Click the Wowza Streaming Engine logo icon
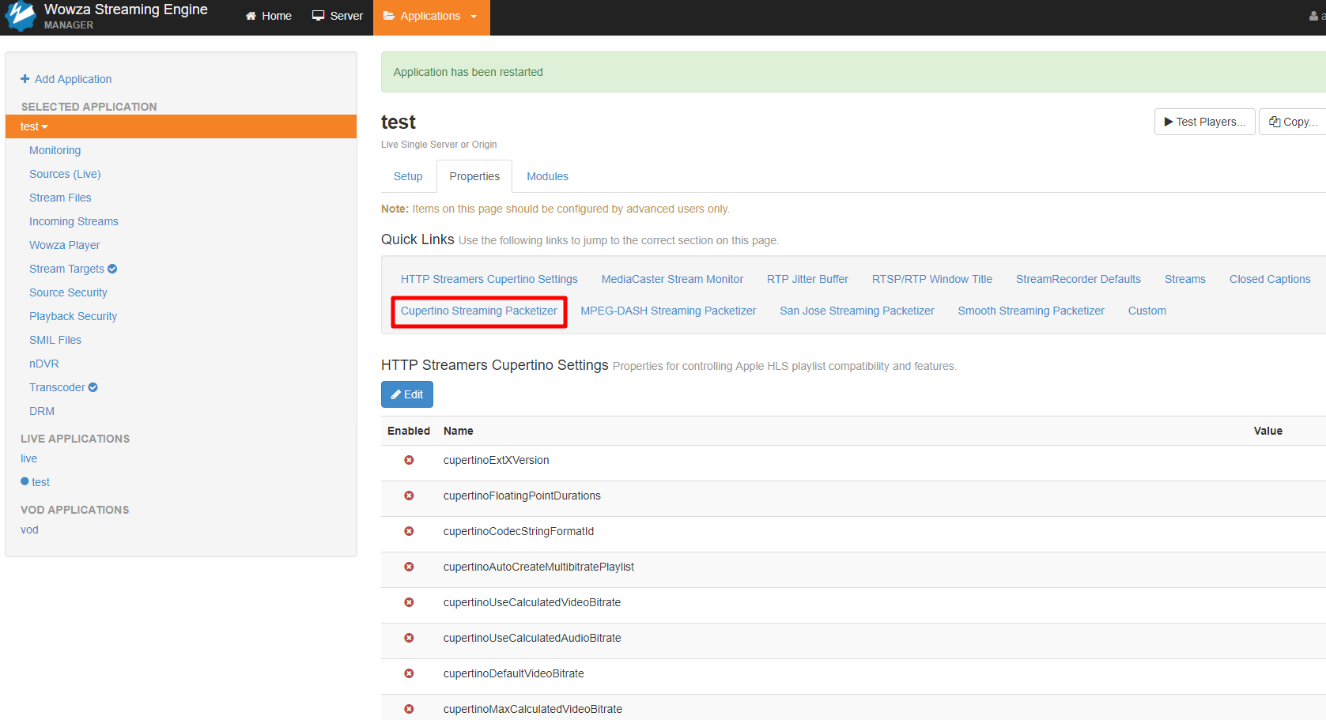This screenshot has height=720, width=1326. coord(21,17)
